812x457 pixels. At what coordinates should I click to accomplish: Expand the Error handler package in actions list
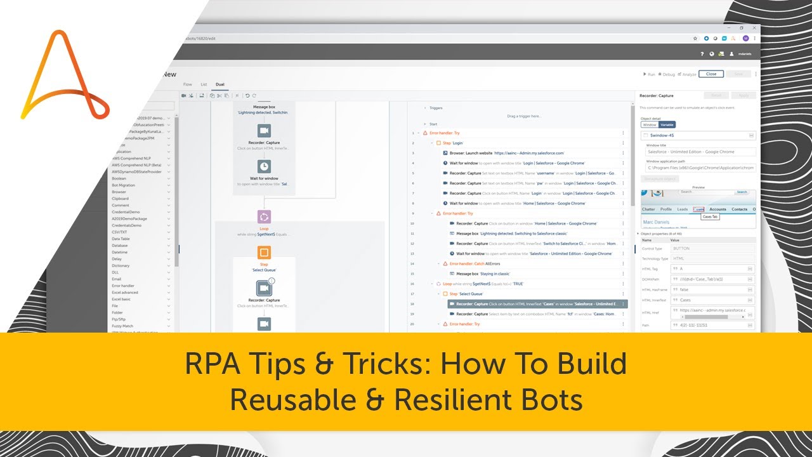tap(169, 286)
